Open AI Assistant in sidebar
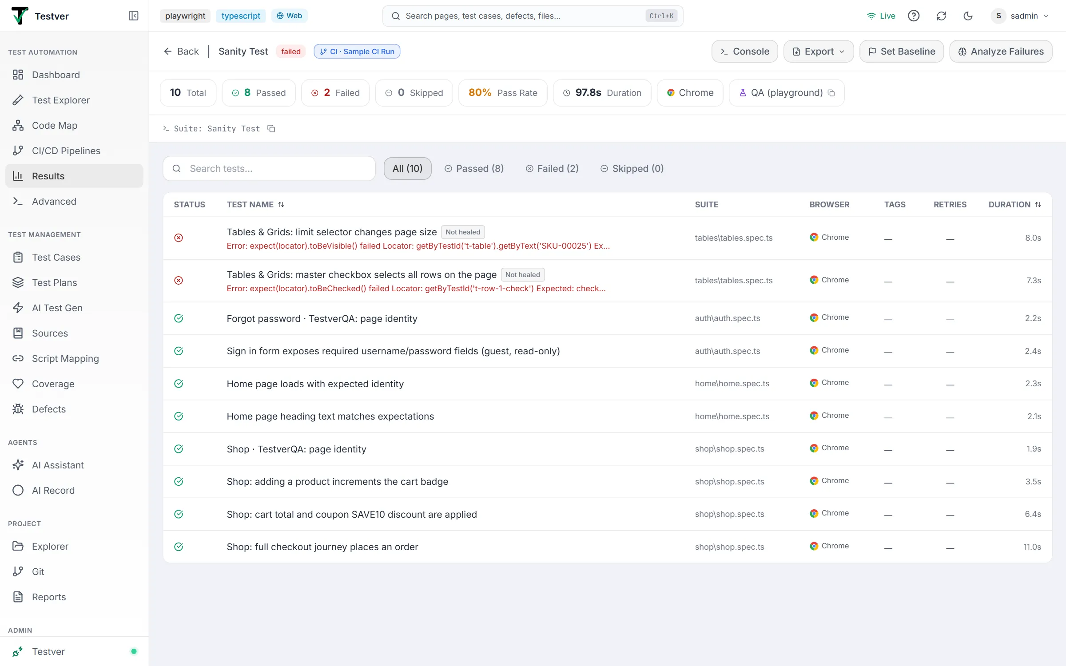The width and height of the screenshot is (1066, 666). coord(74,465)
